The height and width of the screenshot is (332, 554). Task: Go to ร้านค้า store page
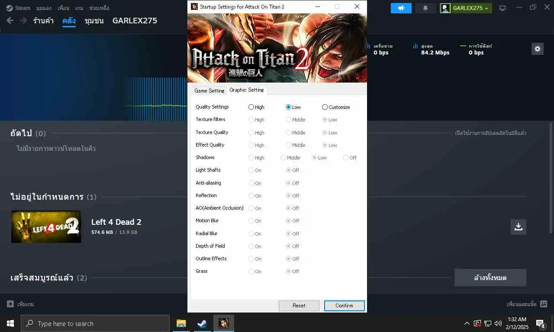click(43, 21)
